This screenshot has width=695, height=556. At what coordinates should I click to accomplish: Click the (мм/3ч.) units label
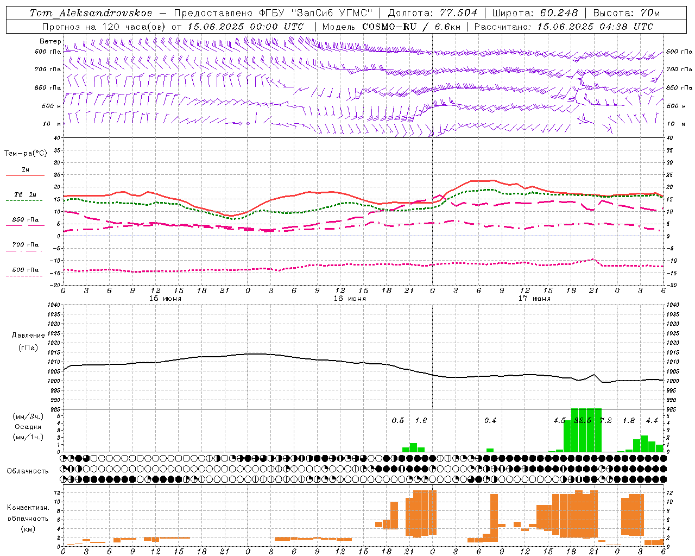click(x=28, y=416)
